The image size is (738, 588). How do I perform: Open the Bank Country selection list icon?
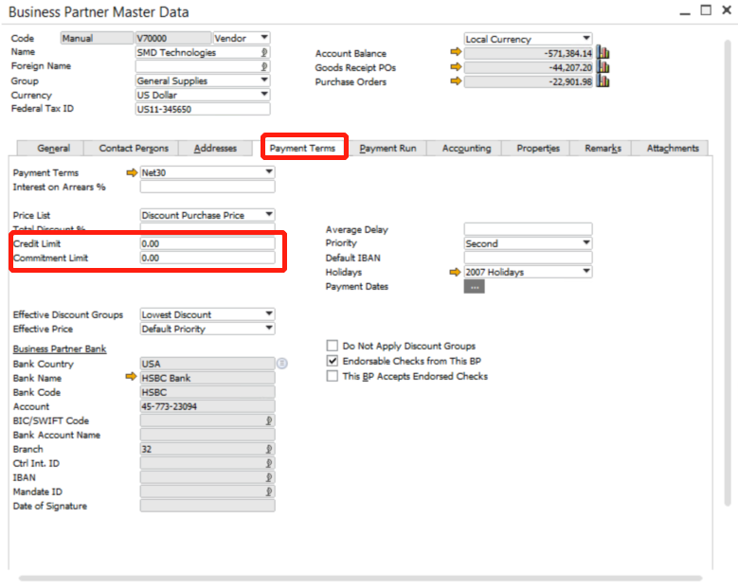pos(281,364)
